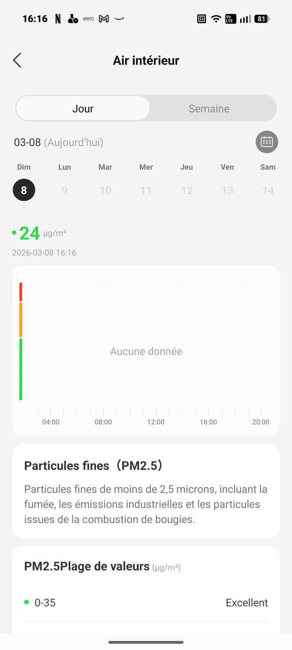Viewport: 292px width, 650px height.
Task: Tap the eero notification icon
Action: tap(88, 19)
